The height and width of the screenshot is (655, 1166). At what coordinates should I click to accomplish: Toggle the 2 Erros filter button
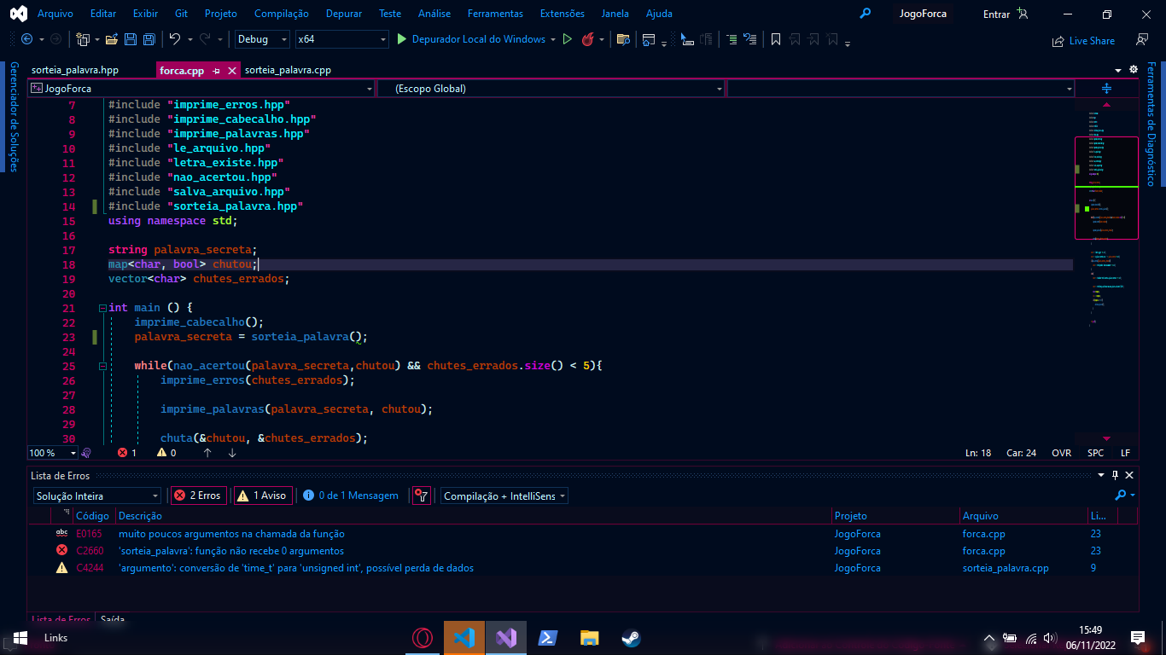[198, 496]
